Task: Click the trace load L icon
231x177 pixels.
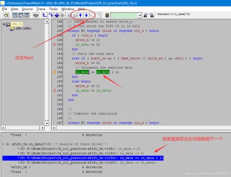Action: pos(75,15)
